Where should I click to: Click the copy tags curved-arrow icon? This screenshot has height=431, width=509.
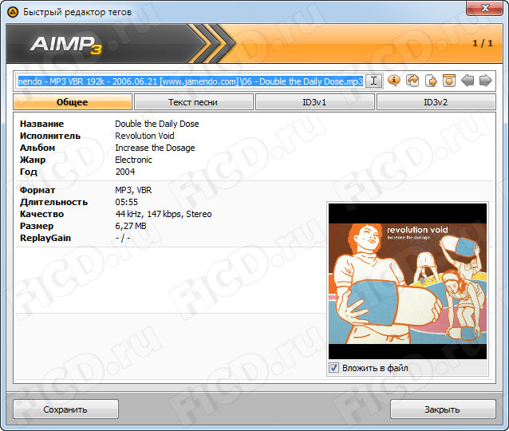(x=412, y=81)
